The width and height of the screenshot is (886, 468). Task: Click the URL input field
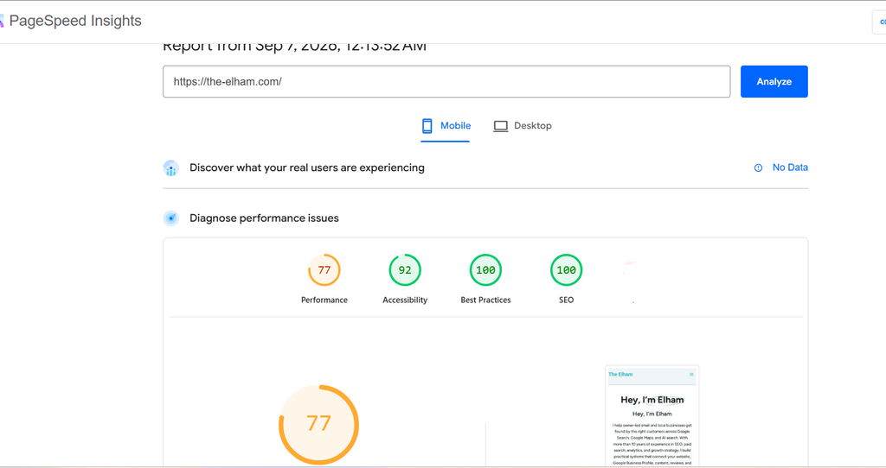(446, 82)
